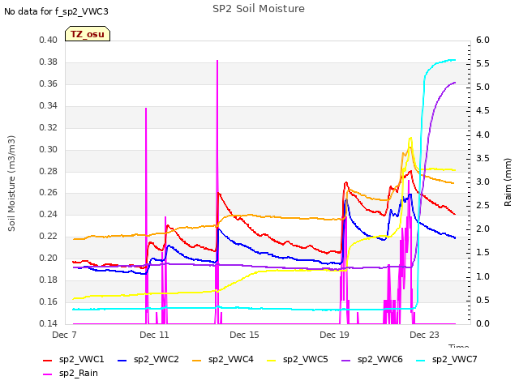Click the 'No data for f_sp2_VWC3' message
This screenshot has height=389, width=519.
point(56,11)
